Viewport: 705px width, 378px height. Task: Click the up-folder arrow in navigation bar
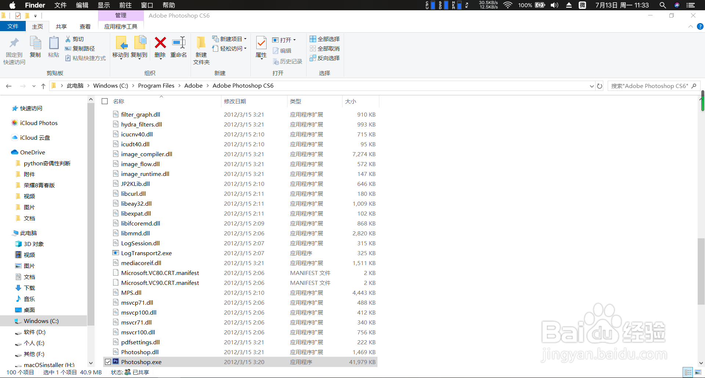(43, 86)
